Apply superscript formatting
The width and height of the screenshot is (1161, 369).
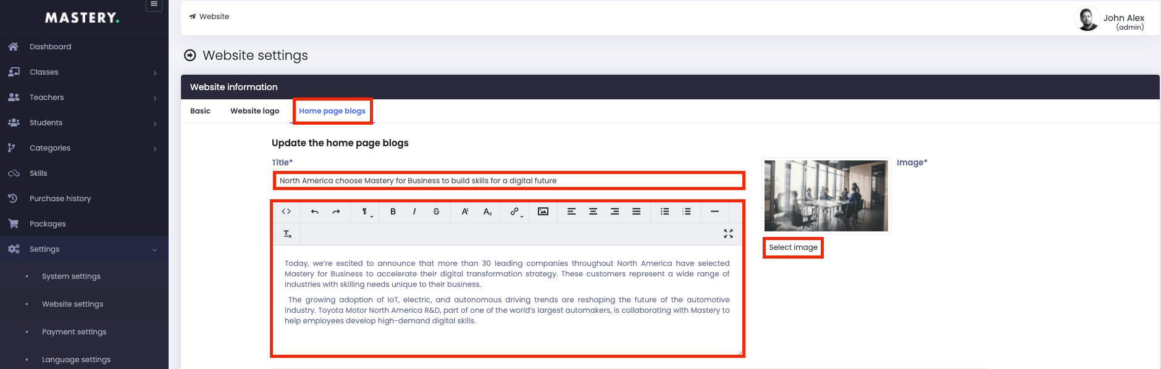click(x=465, y=212)
